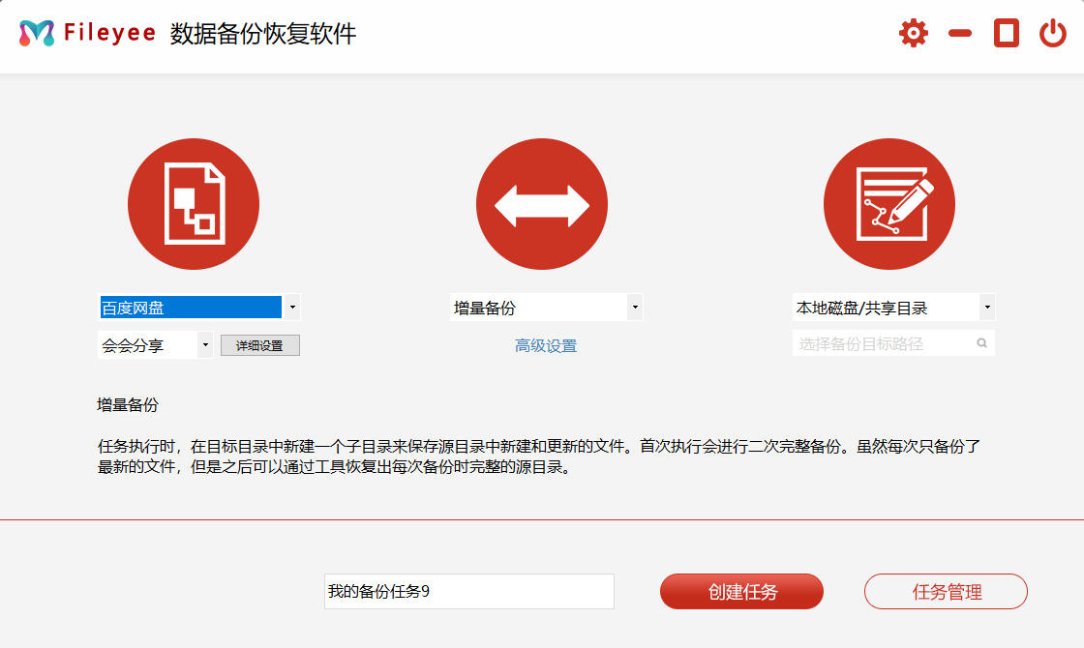This screenshot has height=648, width=1084.
Task: Open the 百度网盘 source type dropdown
Action: click(x=292, y=308)
